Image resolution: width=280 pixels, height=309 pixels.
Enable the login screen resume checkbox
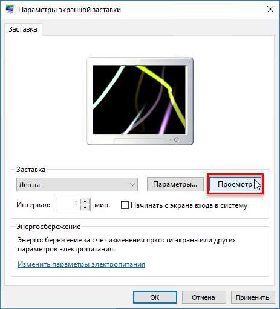click(x=125, y=205)
